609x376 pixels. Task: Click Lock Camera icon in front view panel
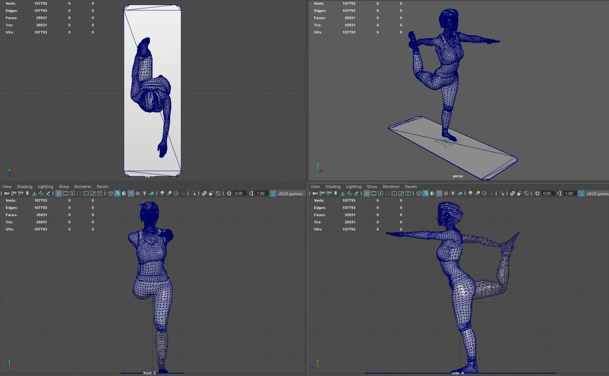click(13, 193)
